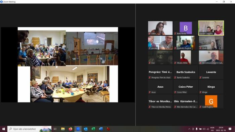The width and height of the screenshot is (235, 132).
Task: Open the HUN keyboard language switcher
Action: tap(212, 129)
